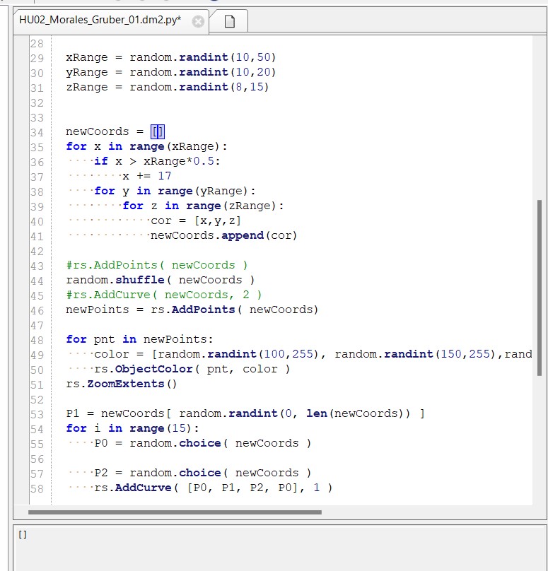Click 'for i in range(15):' line
This screenshot has height=571, width=548.
coord(132,428)
